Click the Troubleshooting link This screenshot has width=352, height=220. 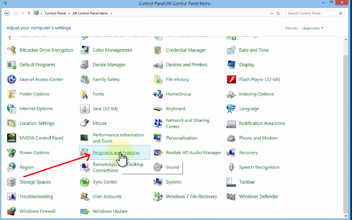point(36,197)
